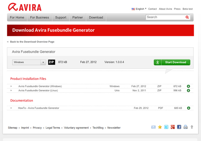The height and width of the screenshot is (141, 201).
Task: Share the page on Facebook
Action: [x=179, y=127]
